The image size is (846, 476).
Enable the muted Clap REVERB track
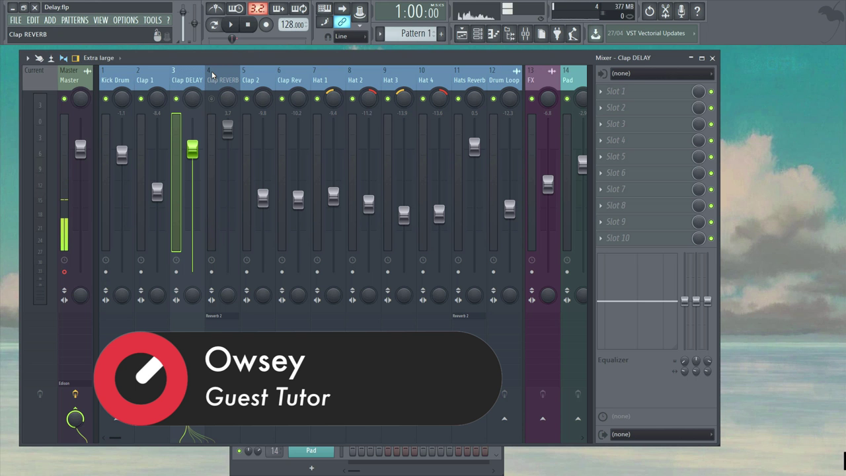tap(211, 99)
